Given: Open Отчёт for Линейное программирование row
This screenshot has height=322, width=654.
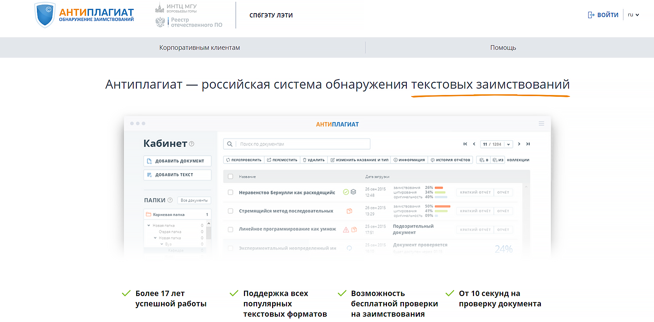Looking at the screenshot, I should [x=503, y=229].
